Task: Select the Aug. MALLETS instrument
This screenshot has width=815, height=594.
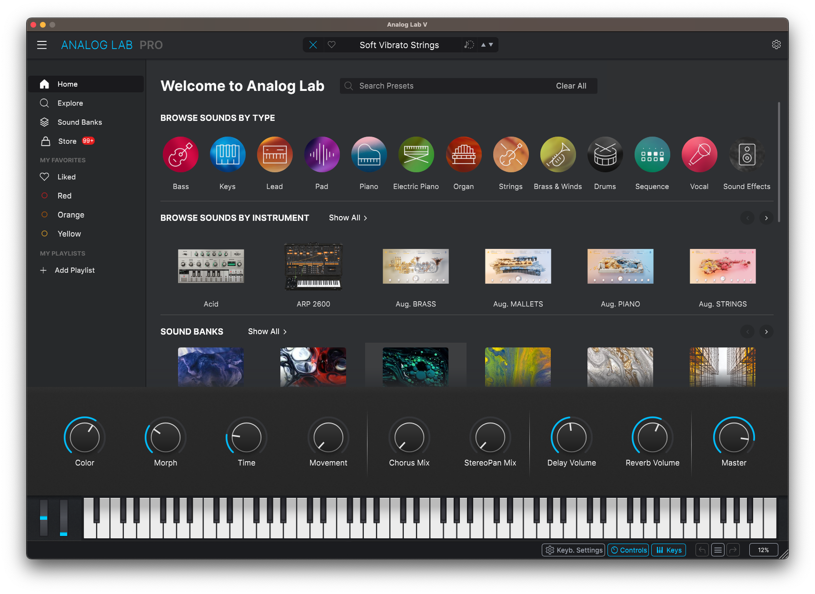Action: 518,266
